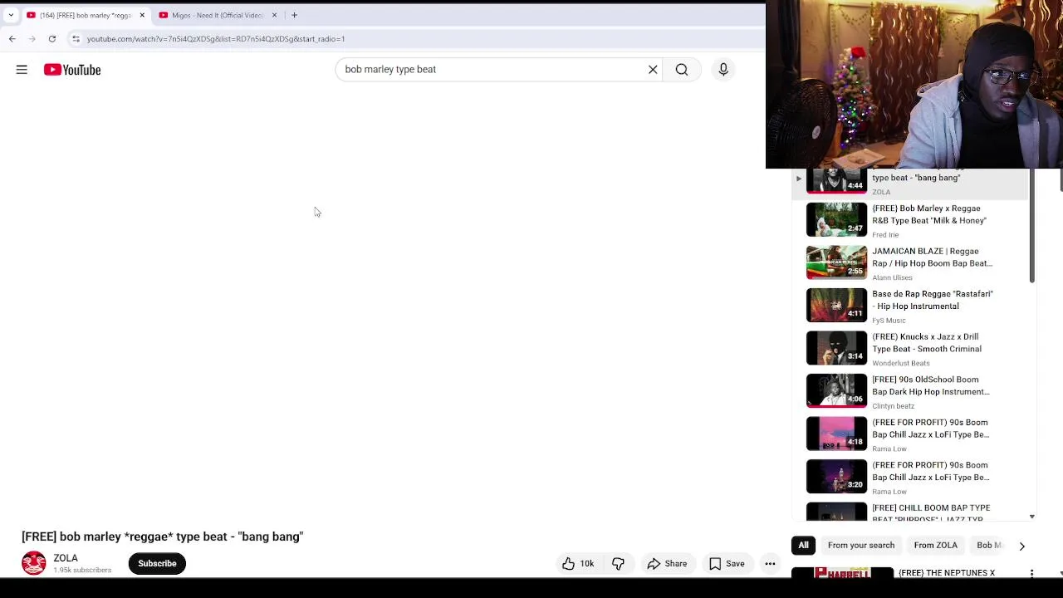Play the Rama Low 4:18 thumbnail

click(x=836, y=434)
